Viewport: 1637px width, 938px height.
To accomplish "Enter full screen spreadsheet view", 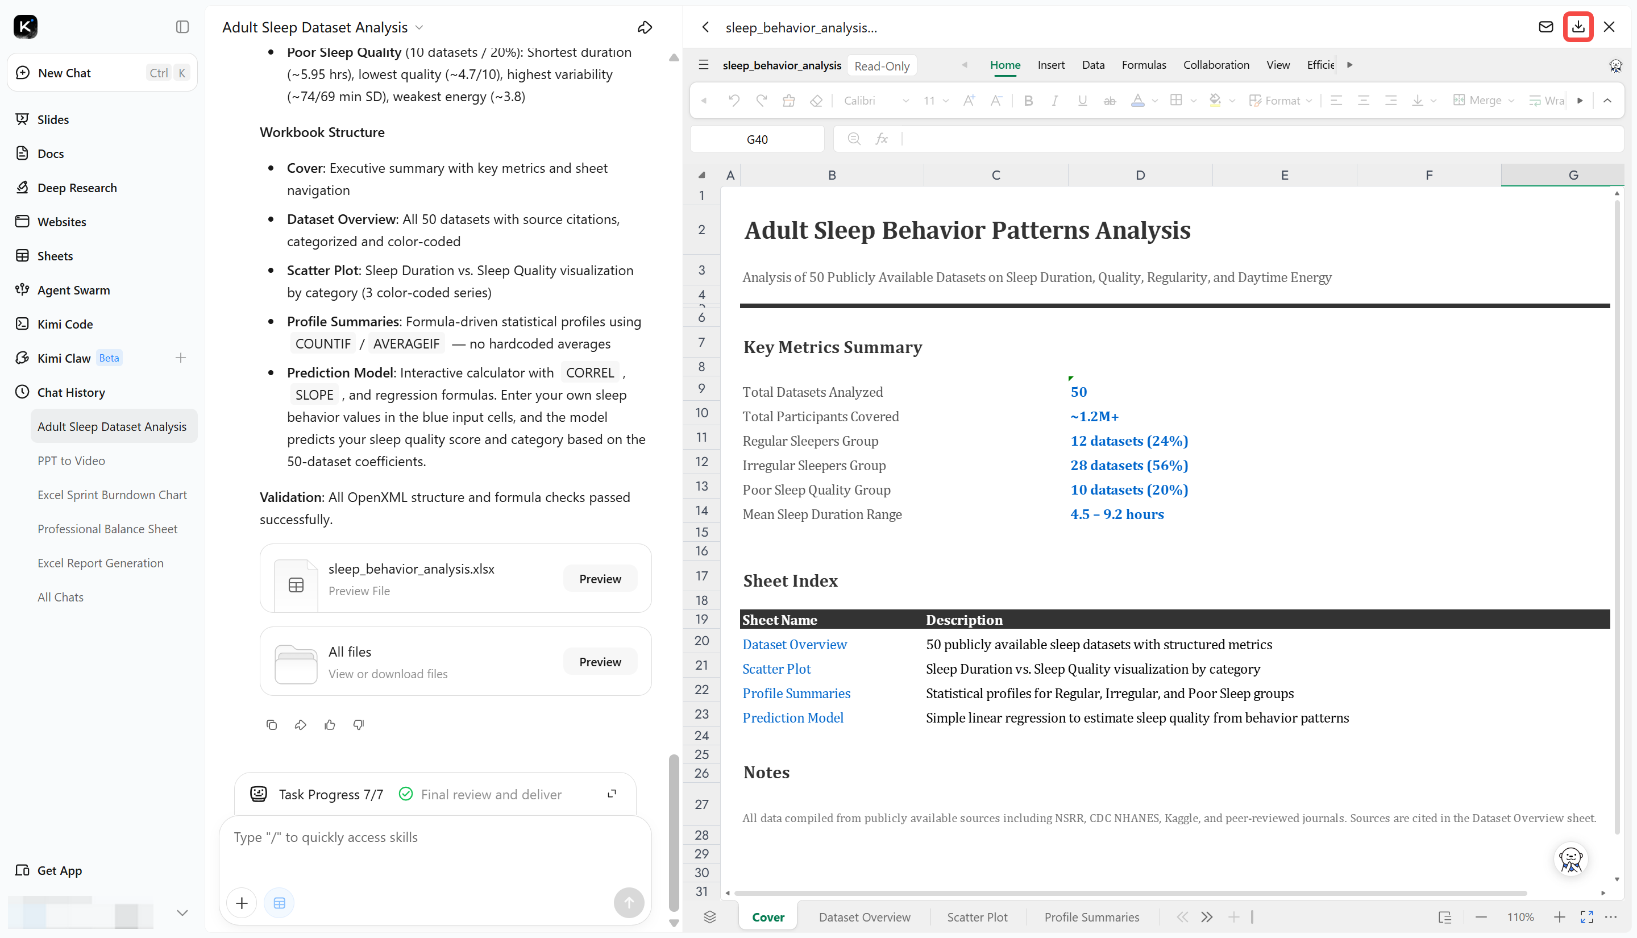I will pos(1587,917).
